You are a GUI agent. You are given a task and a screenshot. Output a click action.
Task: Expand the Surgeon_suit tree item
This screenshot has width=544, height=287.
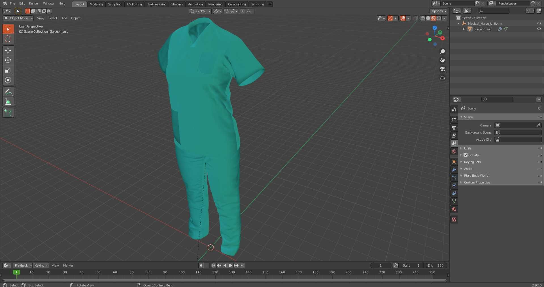pos(464,29)
